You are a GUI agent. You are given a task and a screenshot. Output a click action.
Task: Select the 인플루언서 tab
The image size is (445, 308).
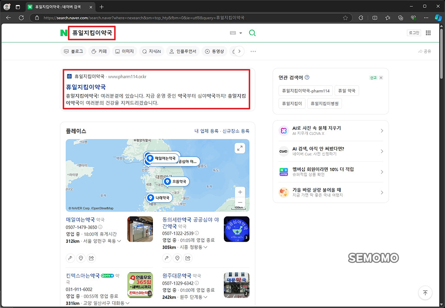(183, 51)
